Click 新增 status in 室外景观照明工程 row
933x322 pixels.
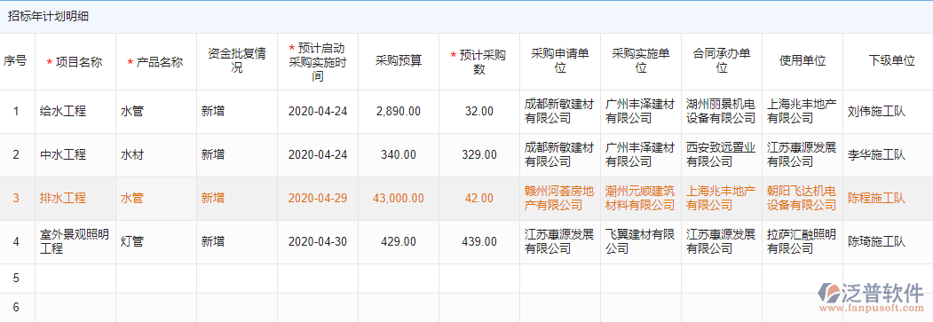click(x=237, y=242)
